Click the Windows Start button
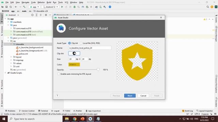This screenshot has width=218, height=122. coord(4,119)
